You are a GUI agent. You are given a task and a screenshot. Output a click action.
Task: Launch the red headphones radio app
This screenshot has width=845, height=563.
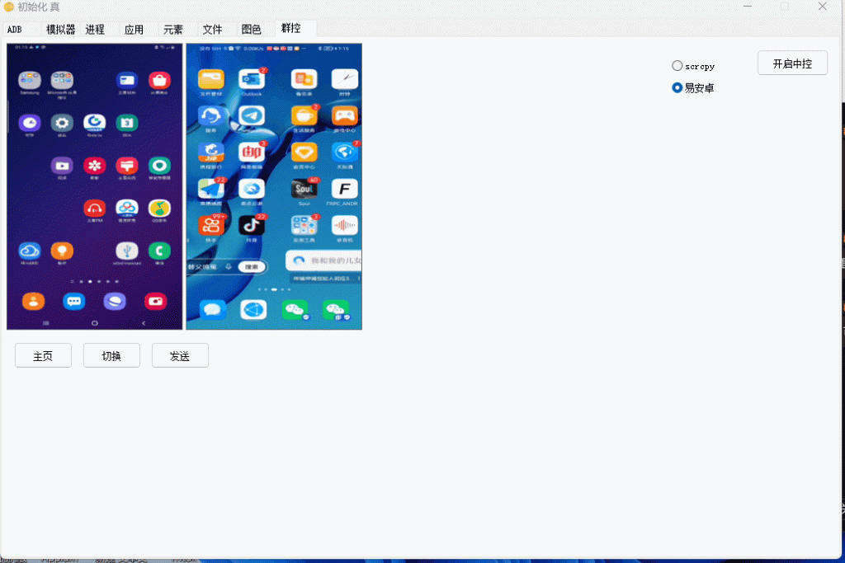(x=94, y=209)
